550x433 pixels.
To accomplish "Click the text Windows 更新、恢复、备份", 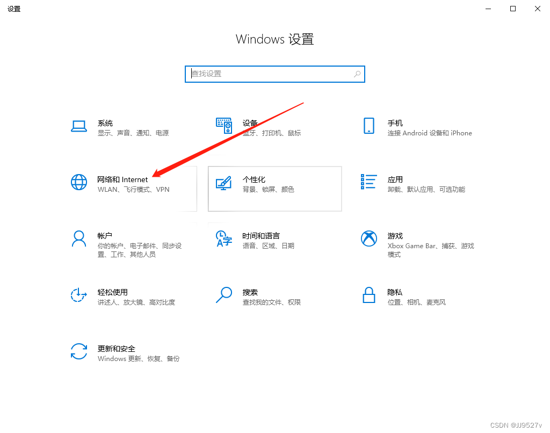I will pyautogui.click(x=139, y=359).
